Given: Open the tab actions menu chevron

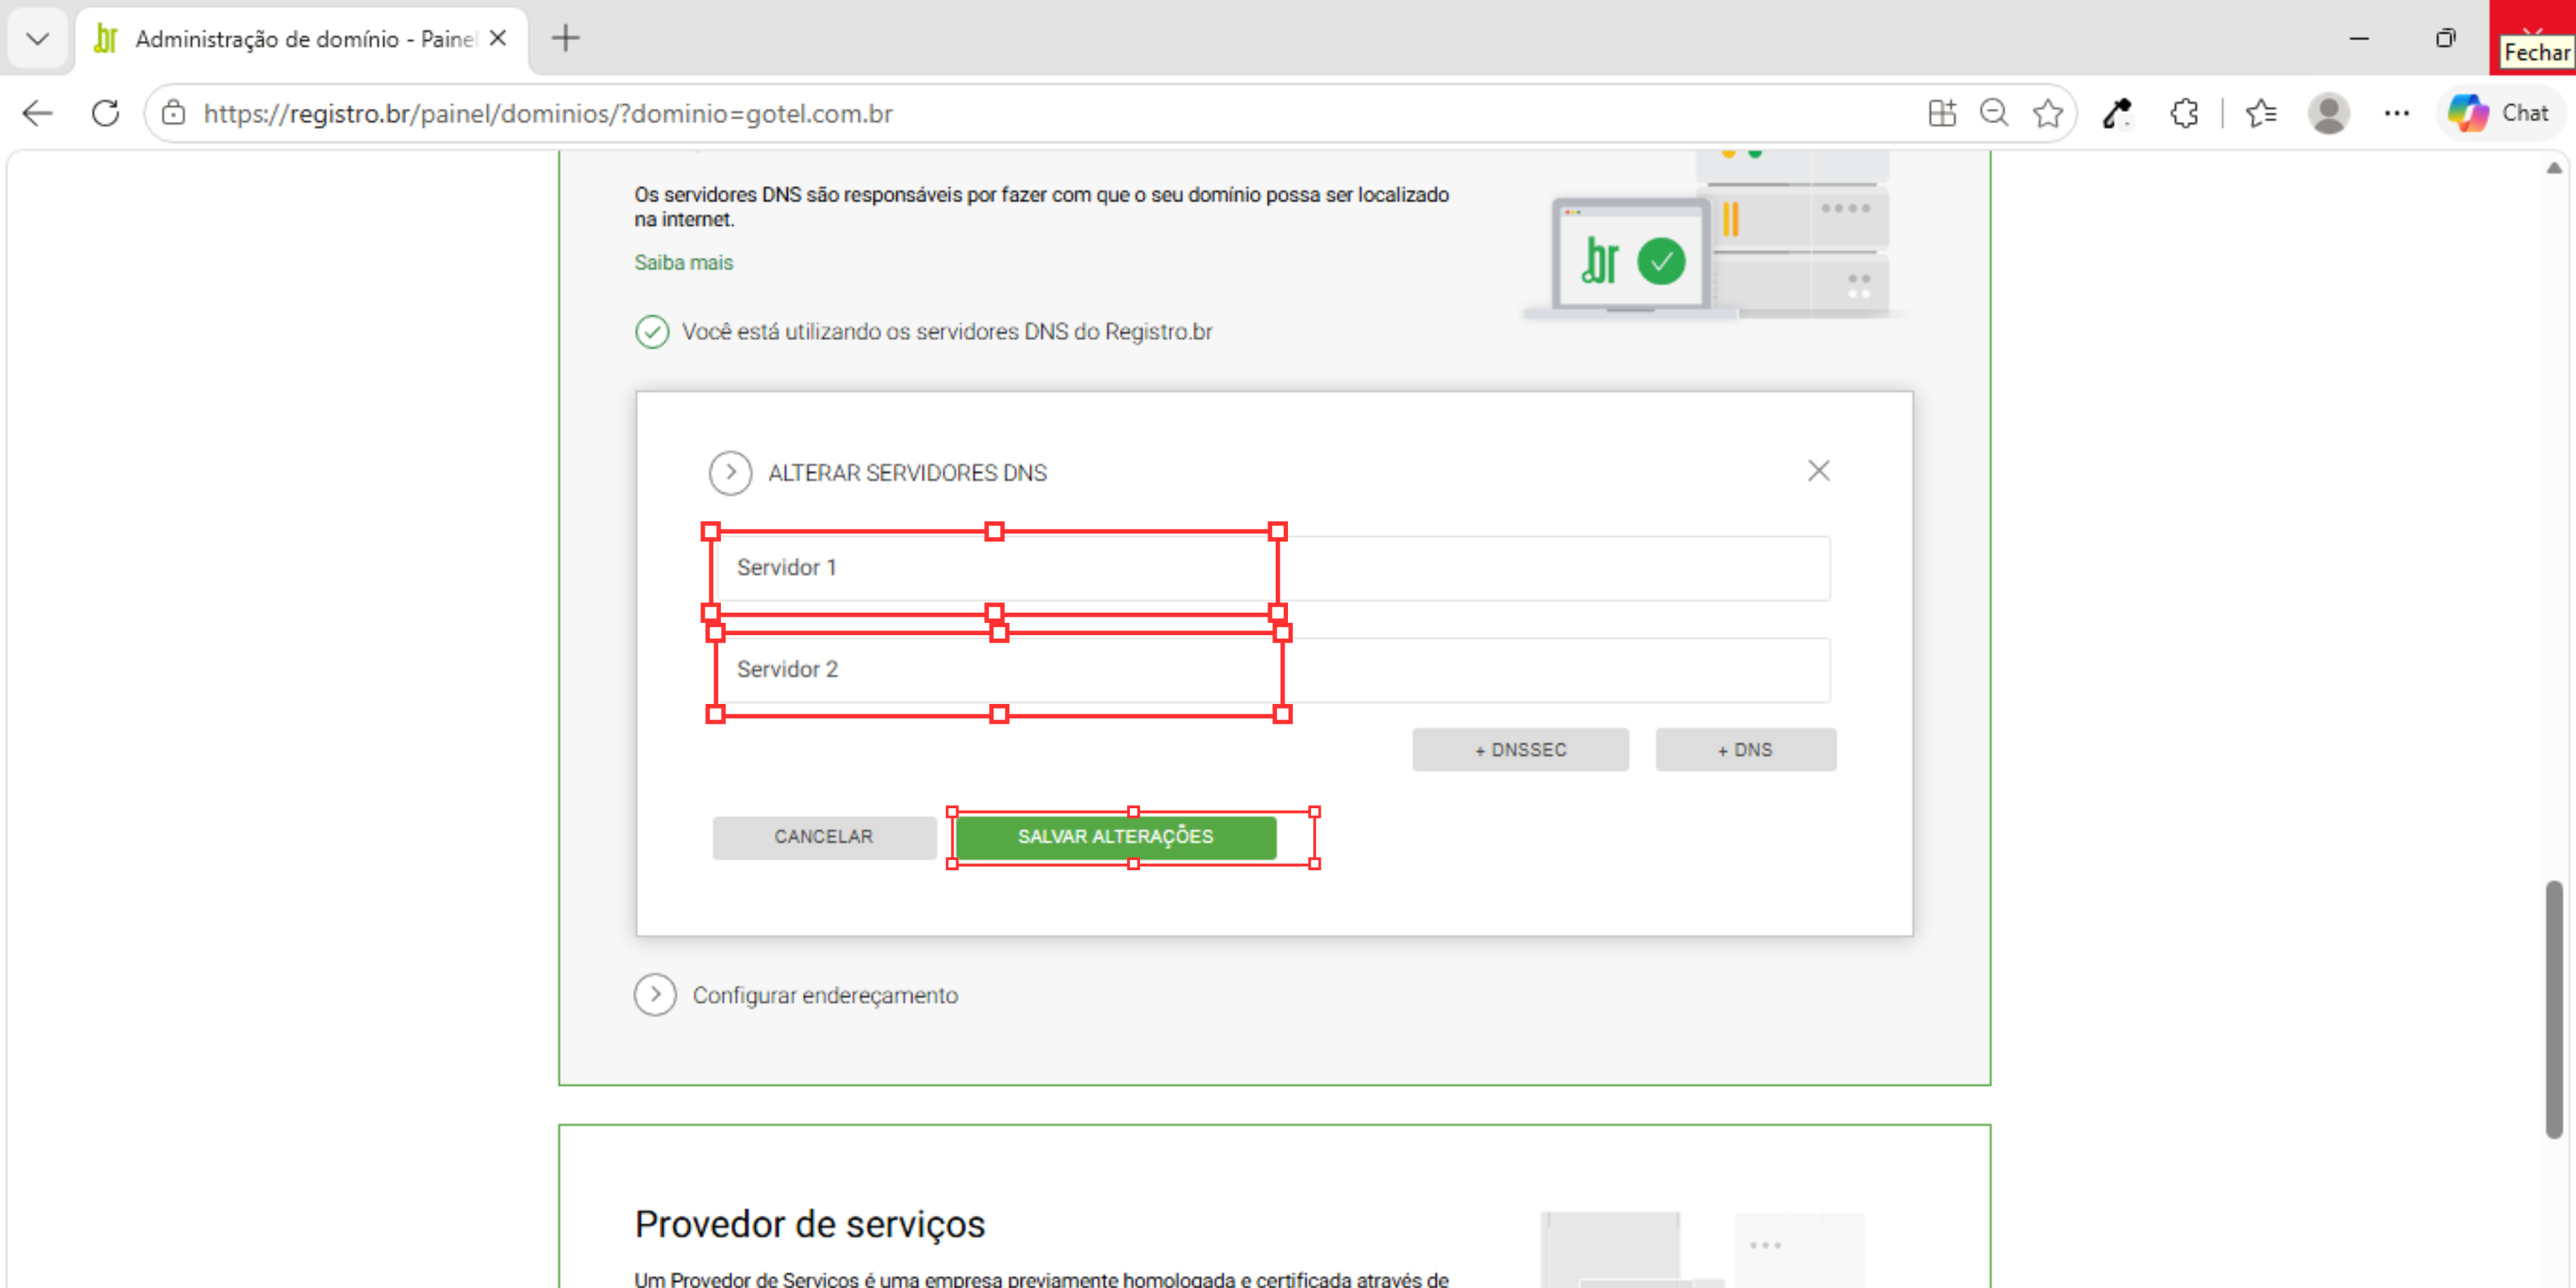Looking at the screenshot, I should (37, 39).
